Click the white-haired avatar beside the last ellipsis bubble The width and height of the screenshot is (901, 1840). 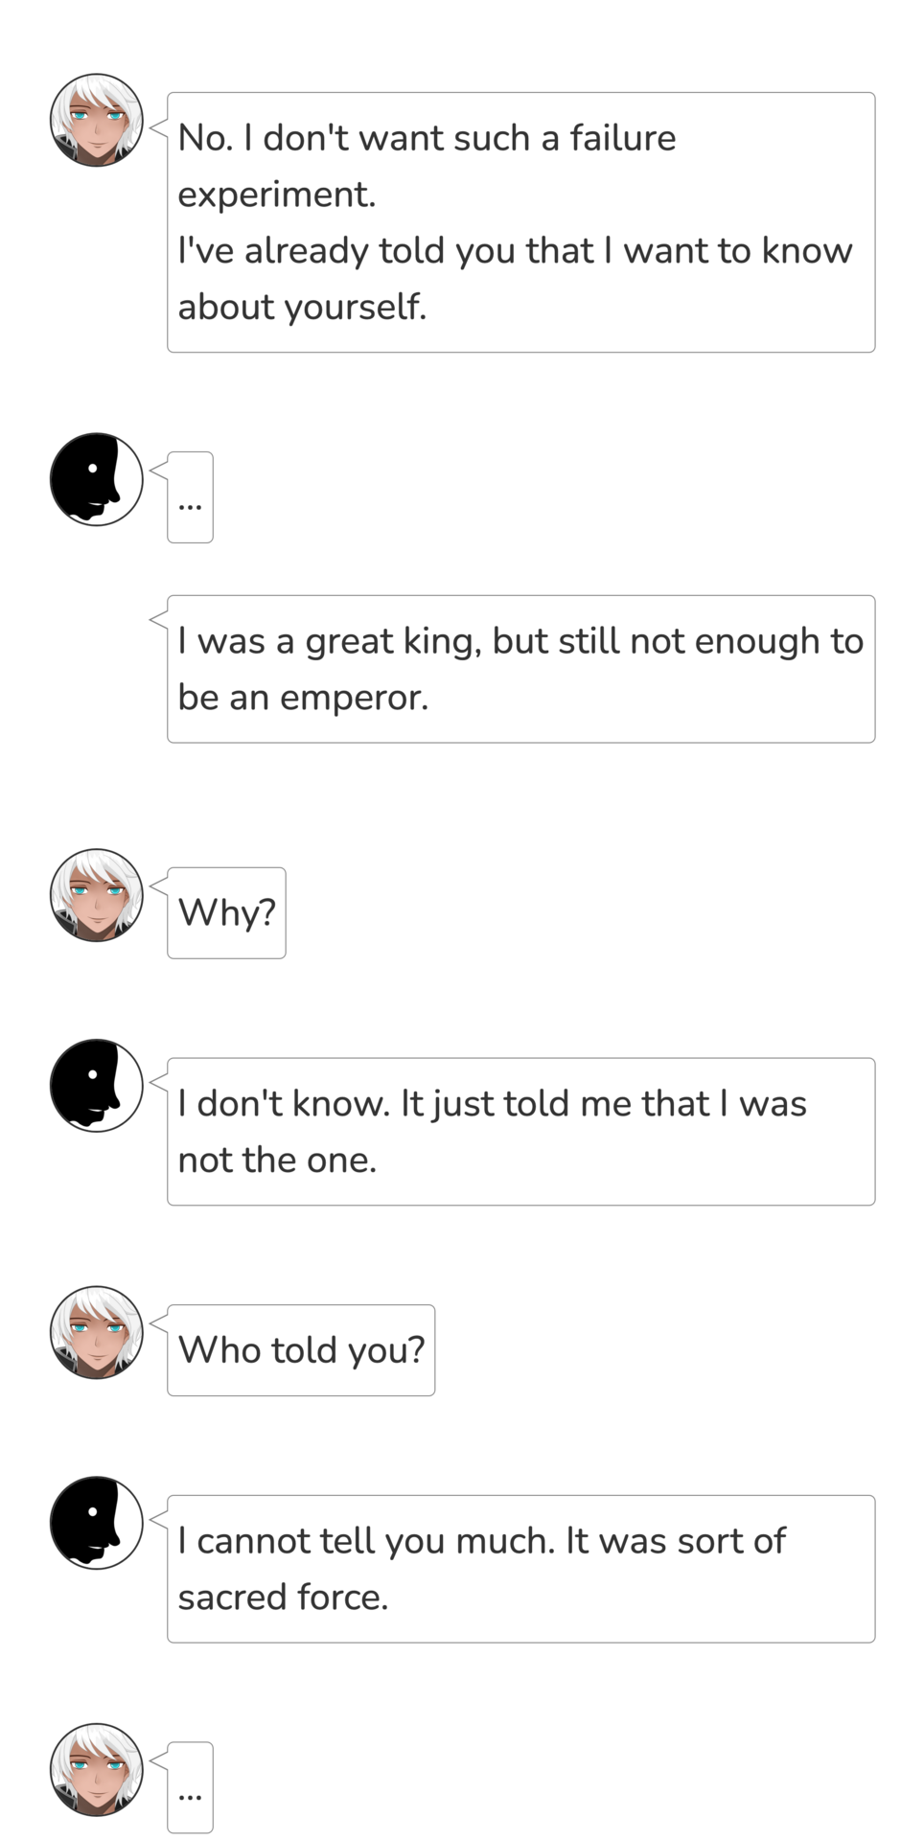96,1769
